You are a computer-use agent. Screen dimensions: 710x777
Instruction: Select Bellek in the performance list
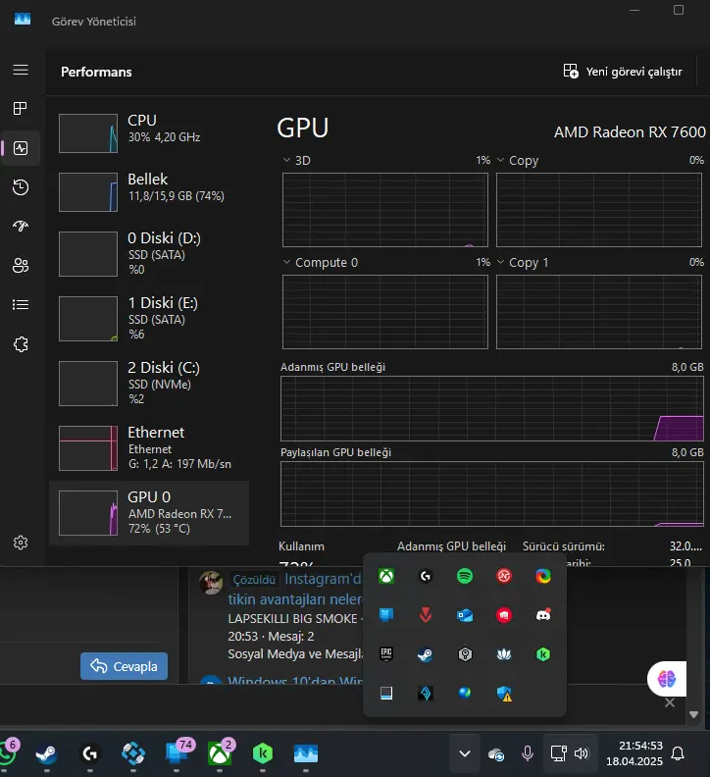tap(149, 190)
